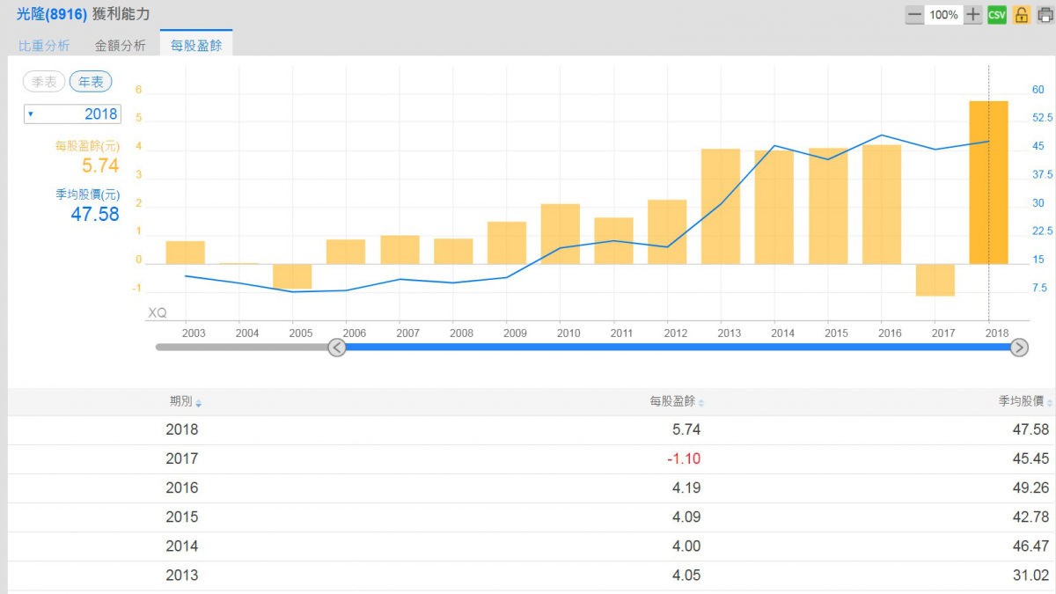
Task: Click the 2014 row period cell
Action: 182,546
